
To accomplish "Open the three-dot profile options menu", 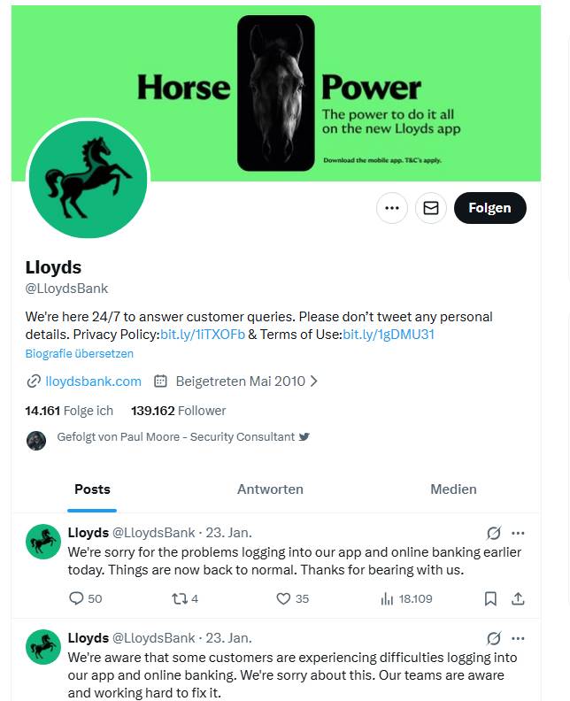I will click(x=392, y=208).
